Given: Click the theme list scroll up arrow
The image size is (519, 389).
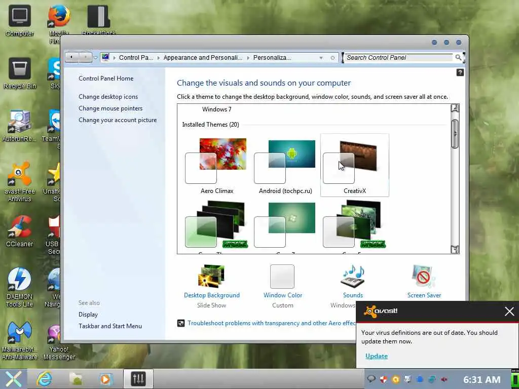Looking at the screenshot, I should (x=455, y=108).
